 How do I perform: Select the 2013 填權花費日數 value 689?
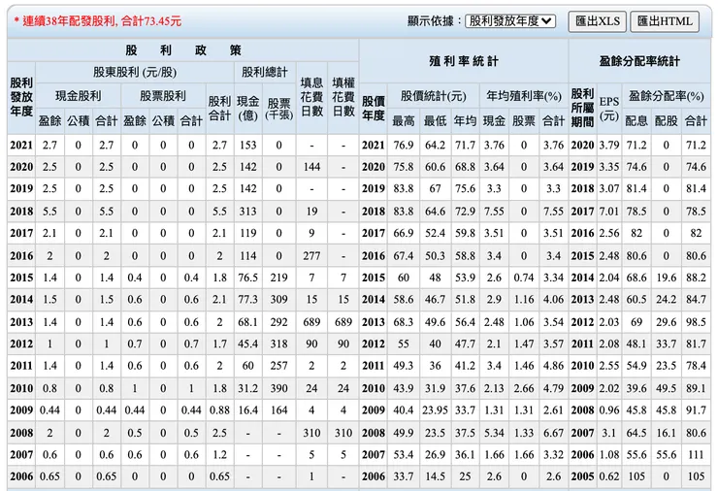(343, 322)
